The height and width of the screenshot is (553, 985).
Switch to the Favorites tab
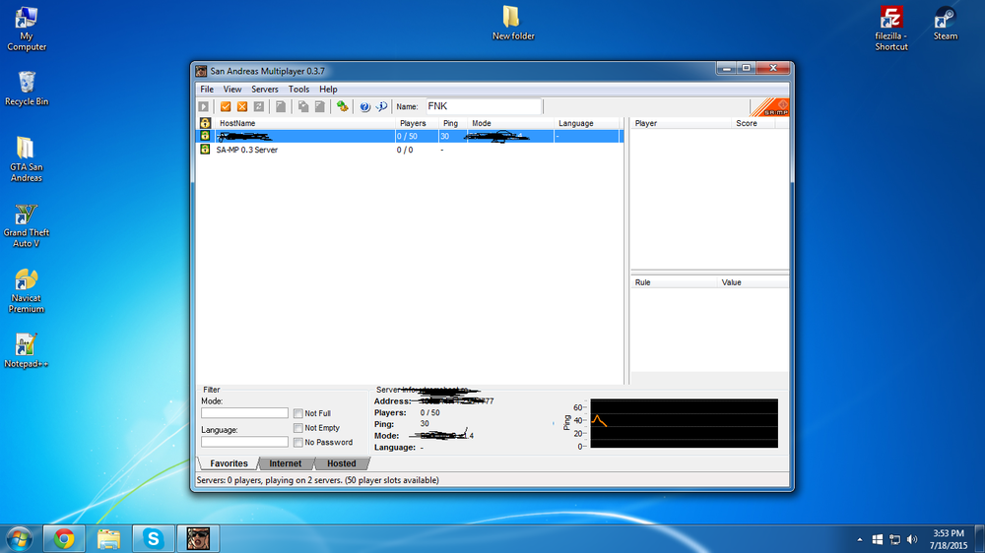(229, 463)
